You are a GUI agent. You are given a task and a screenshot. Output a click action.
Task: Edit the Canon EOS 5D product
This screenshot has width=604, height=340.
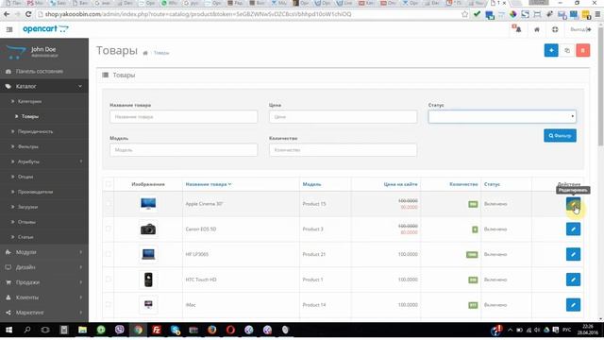coord(573,229)
